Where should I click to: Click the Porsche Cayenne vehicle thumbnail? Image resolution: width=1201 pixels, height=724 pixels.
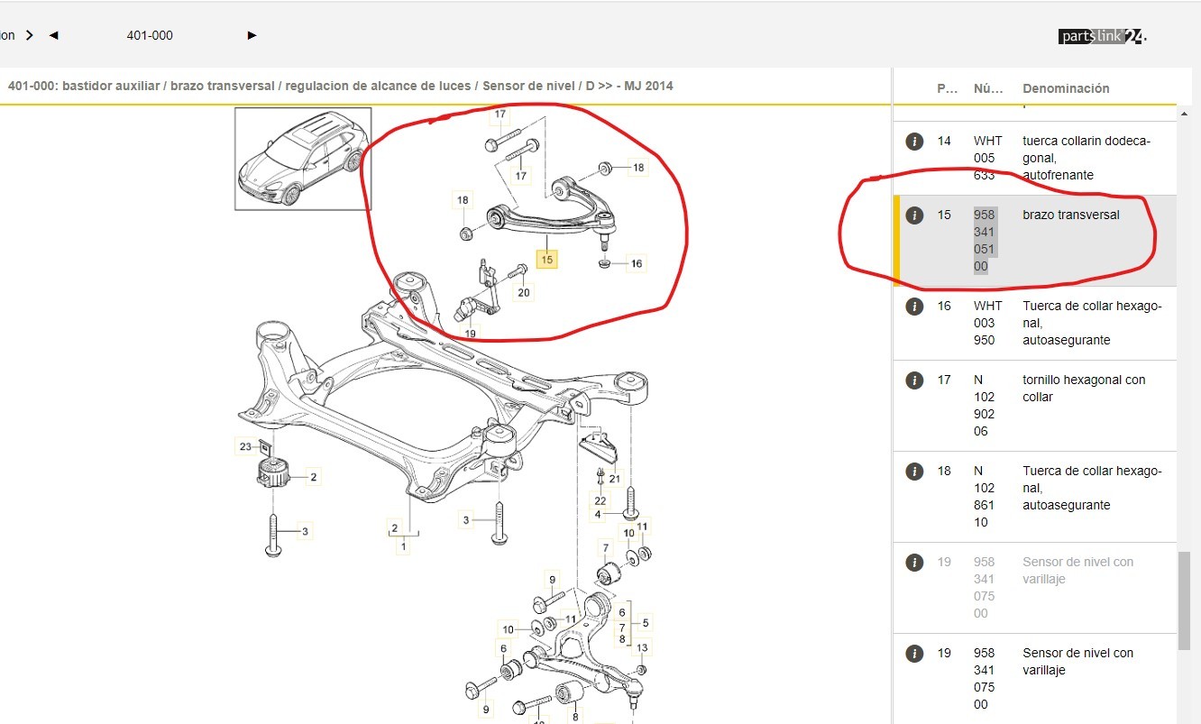pyautogui.click(x=303, y=159)
